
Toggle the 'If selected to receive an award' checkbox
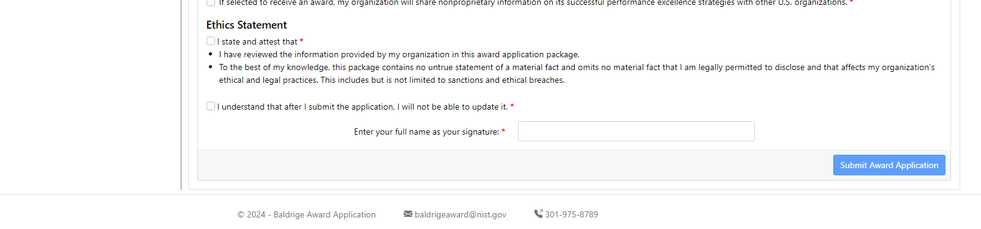211,2
